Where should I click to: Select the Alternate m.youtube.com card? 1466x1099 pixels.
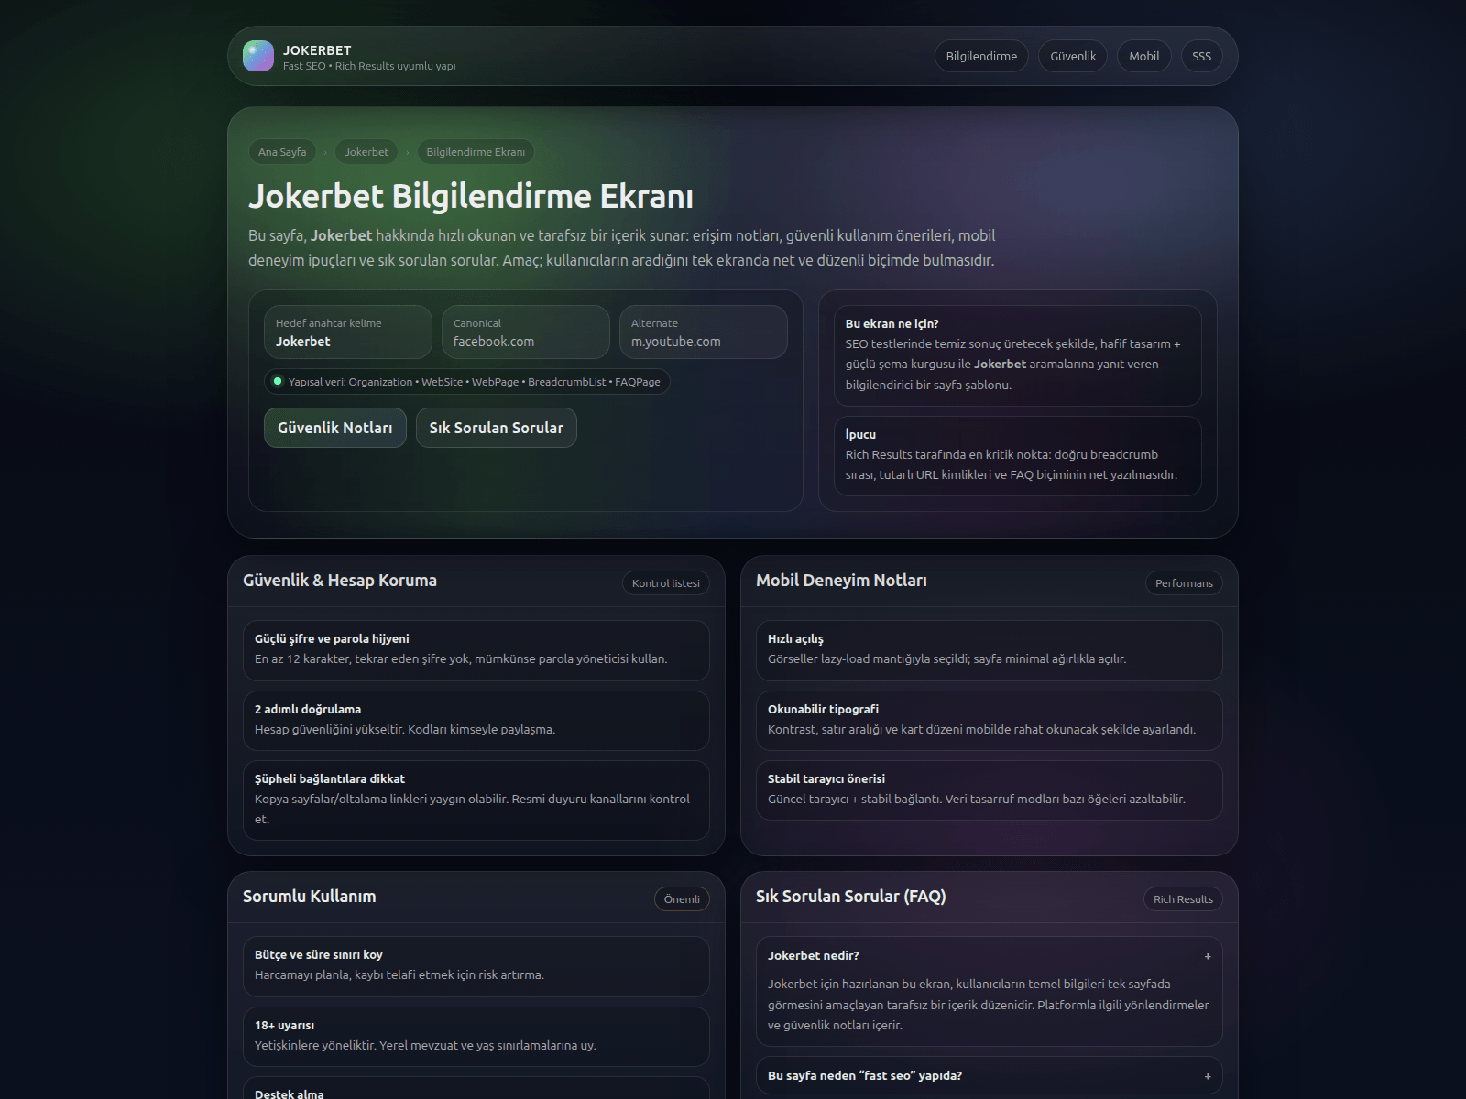[x=704, y=332]
